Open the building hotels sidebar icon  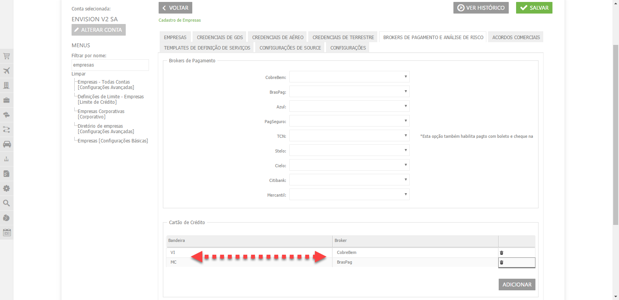[7, 86]
